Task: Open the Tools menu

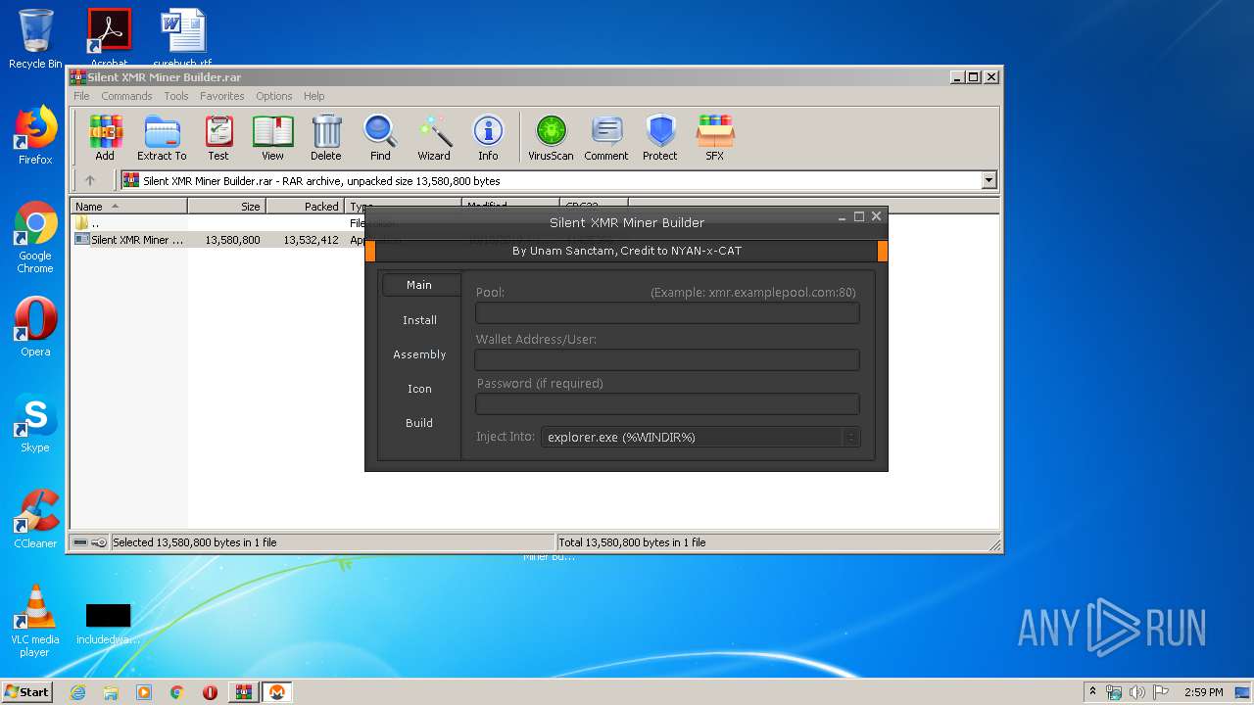Action: click(x=176, y=96)
